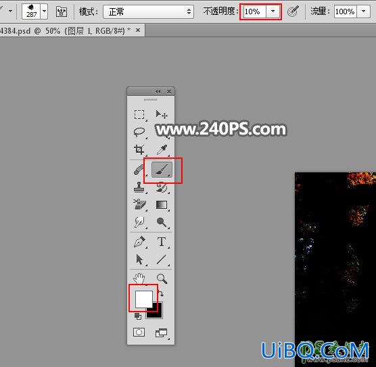Select the Eyedropper tool
This screenshot has width=376, height=367.
162,149
